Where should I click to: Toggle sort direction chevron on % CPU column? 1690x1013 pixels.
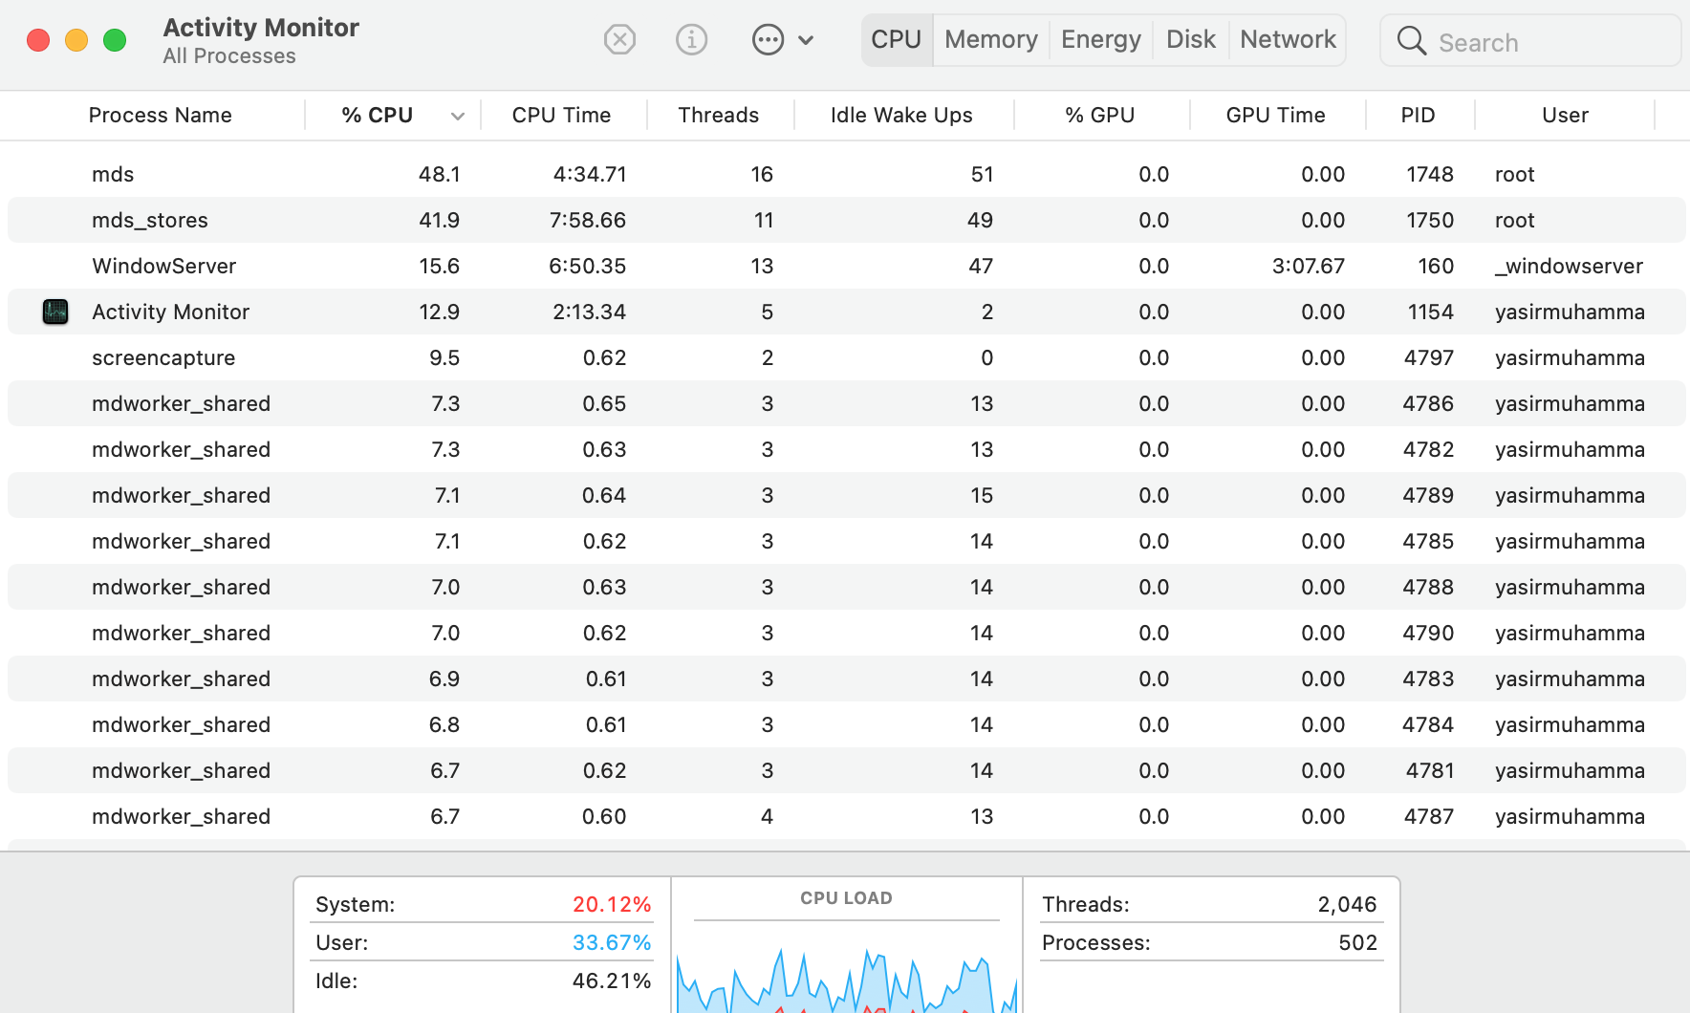pyautogui.click(x=458, y=116)
